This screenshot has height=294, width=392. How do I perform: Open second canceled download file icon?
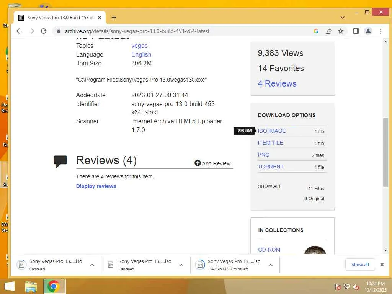point(111,265)
